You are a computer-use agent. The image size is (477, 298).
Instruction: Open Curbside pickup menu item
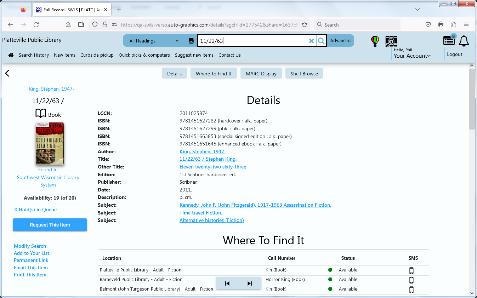click(x=97, y=55)
